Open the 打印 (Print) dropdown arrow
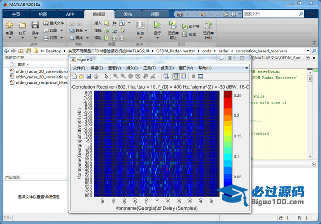The image size is (321, 224). [62, 38]
